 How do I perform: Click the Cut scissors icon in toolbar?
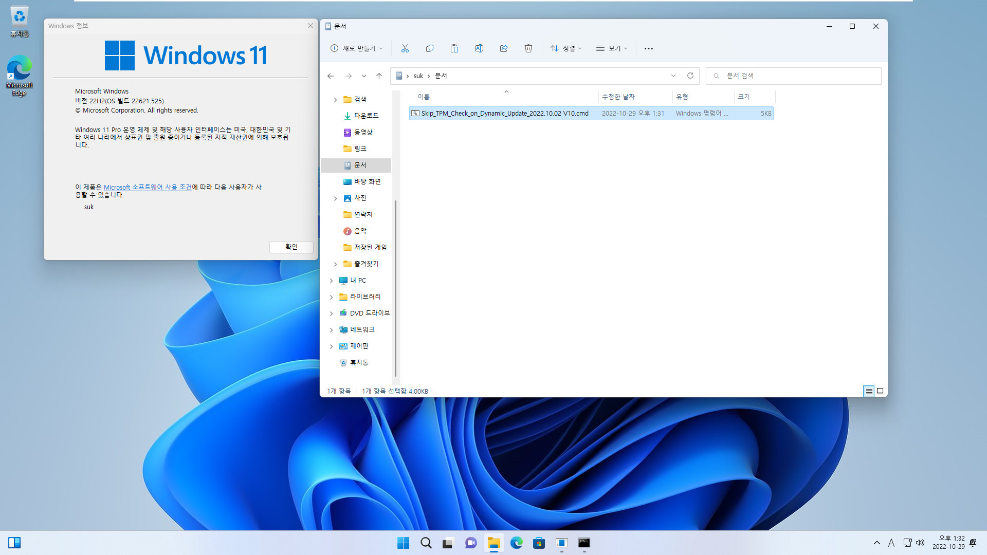pyautogui.click(x=405, y=48)
